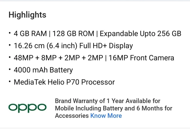Select the Mobile Including Battery warranty line
The height and width of the screenshot is (129, 190).
[x=113, y=108]
